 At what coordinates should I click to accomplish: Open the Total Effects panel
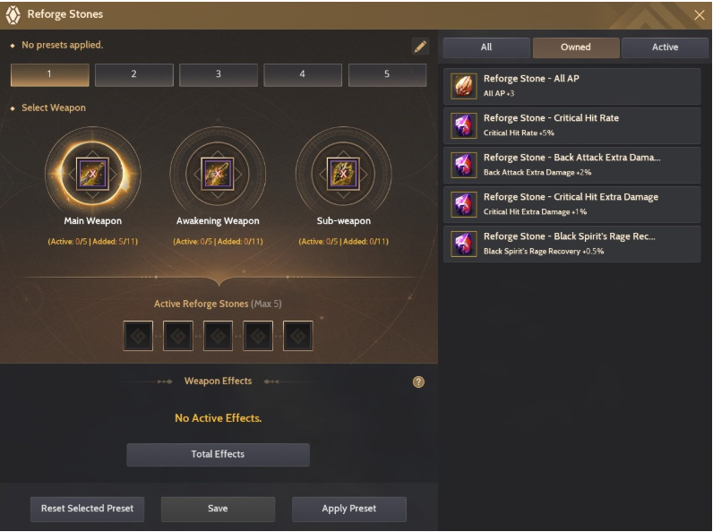pyautogui.click(x=218, y=454)
